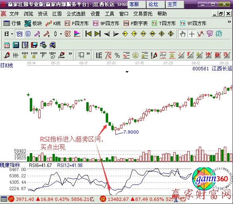Open the 板块 sector view

point(33,23)
